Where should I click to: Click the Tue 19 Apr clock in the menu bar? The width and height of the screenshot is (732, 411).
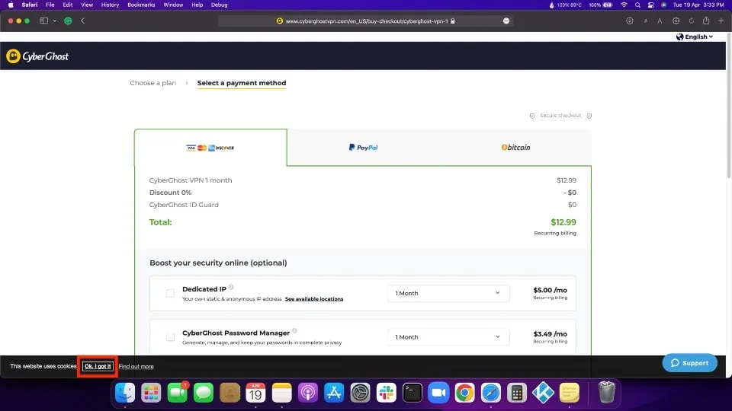698,5
